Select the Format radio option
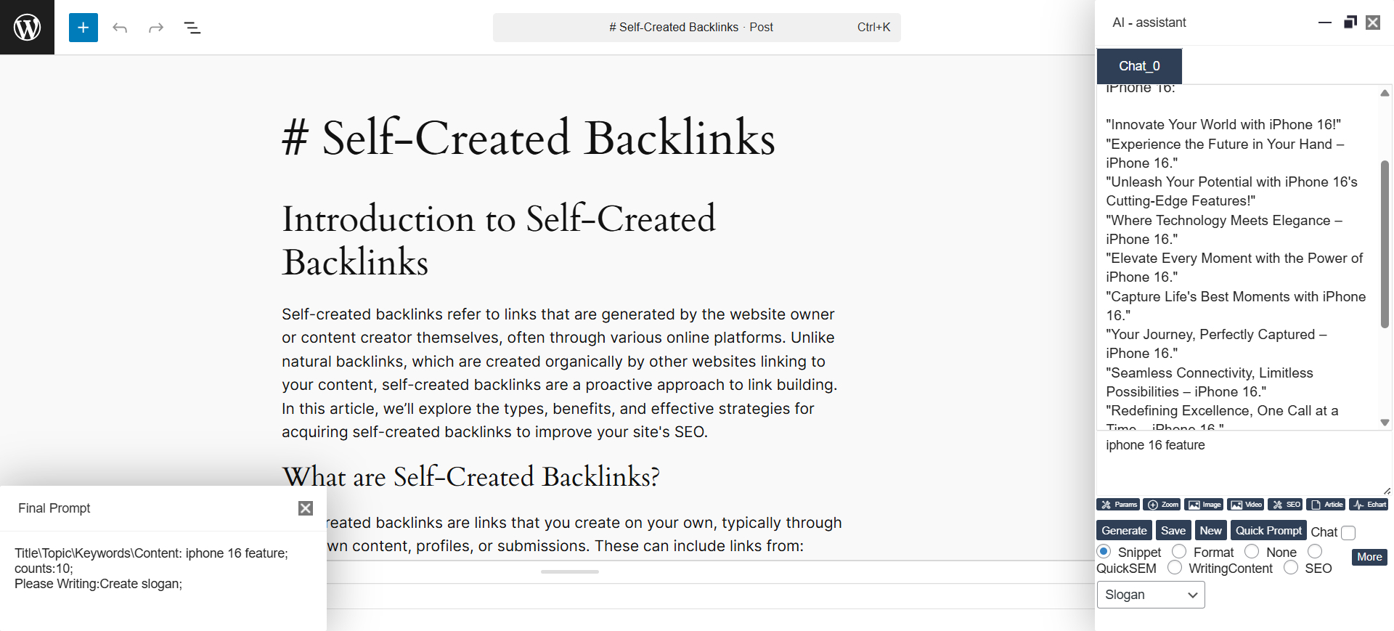 click(x=1180, y=552)
